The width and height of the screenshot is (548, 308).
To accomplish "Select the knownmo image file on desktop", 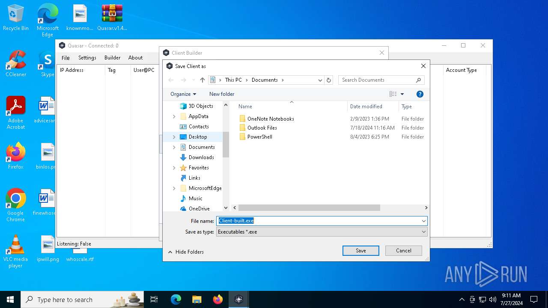I will click(x=80, y=18).
